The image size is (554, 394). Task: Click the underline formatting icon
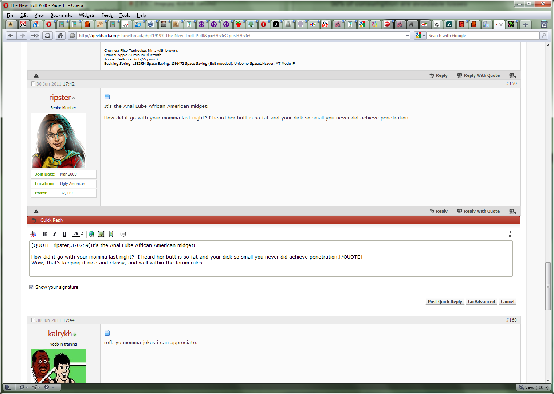coord(64,234)
